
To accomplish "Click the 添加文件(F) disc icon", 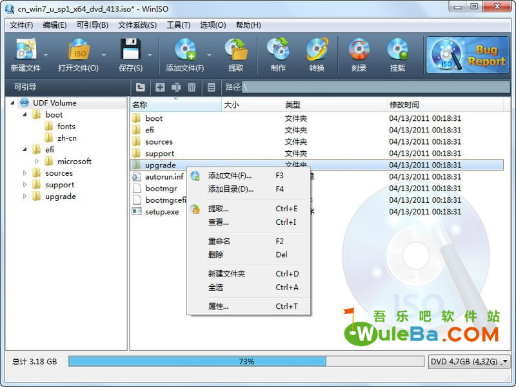I will click(x=185, y=50).
